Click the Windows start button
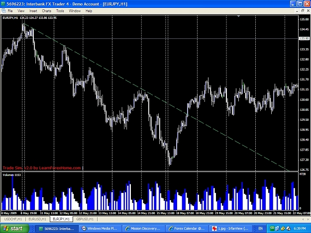This screenshot has width=311, height=233. point(14,229)
